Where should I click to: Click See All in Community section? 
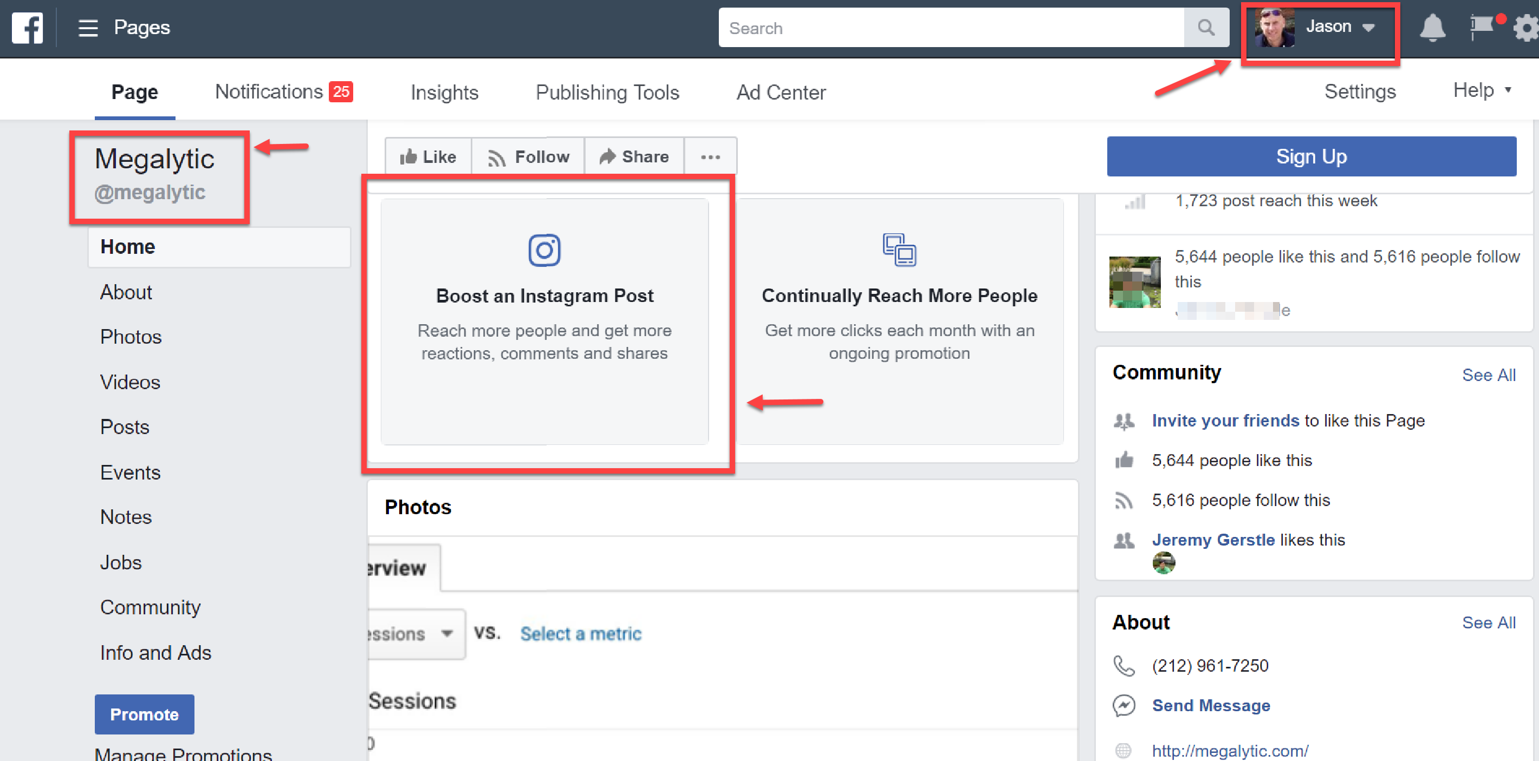(x=1488, y=375)
